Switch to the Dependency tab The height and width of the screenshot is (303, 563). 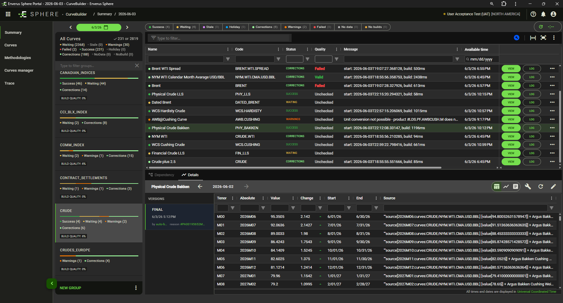162,175
